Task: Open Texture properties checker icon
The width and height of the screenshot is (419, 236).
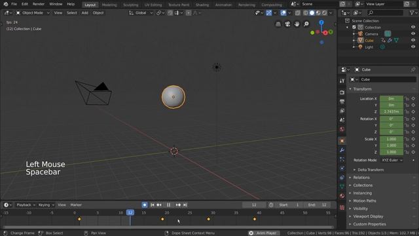Action: 342,207
